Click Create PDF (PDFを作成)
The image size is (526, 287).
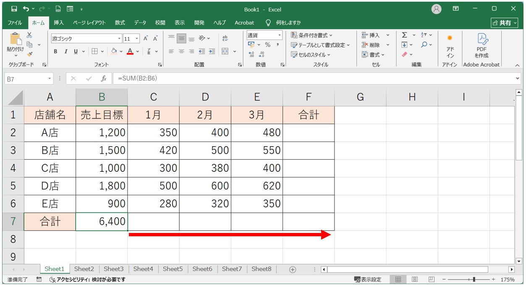click(x=482, y=46)
